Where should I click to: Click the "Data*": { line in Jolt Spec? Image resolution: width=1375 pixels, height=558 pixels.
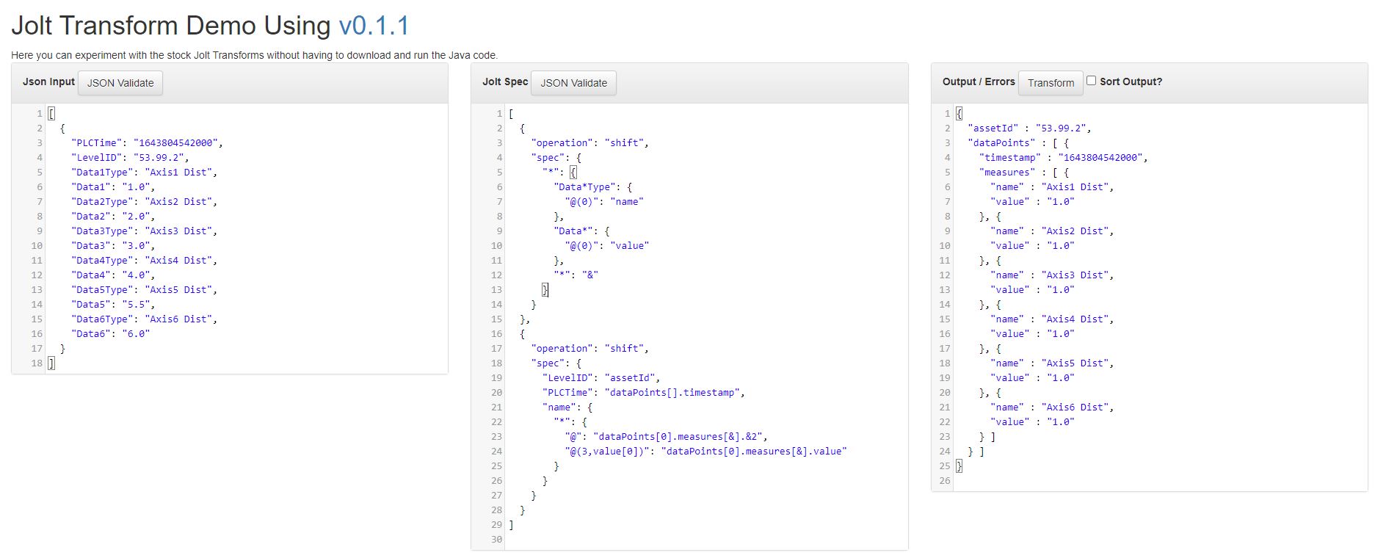(581, 231)
